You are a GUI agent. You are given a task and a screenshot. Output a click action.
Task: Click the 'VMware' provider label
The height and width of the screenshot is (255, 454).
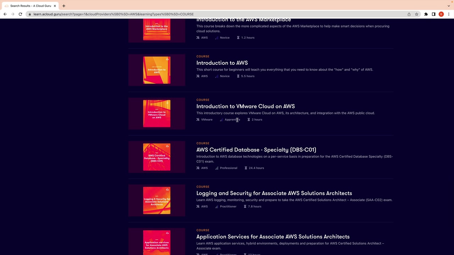[207, 120]
